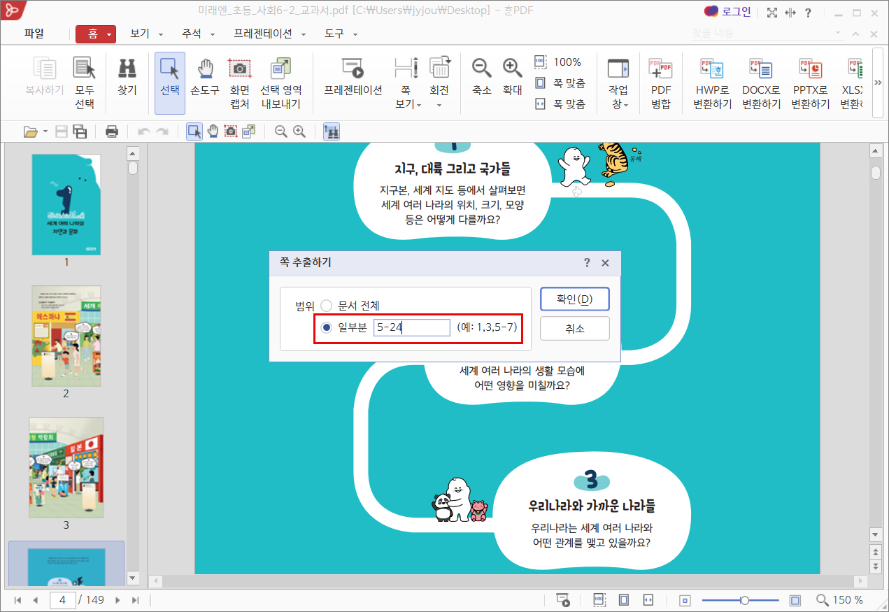Viewport: 889px width, 612px height.
Task: Select 일부분 radio option
Action: click(x=327, y=327)
